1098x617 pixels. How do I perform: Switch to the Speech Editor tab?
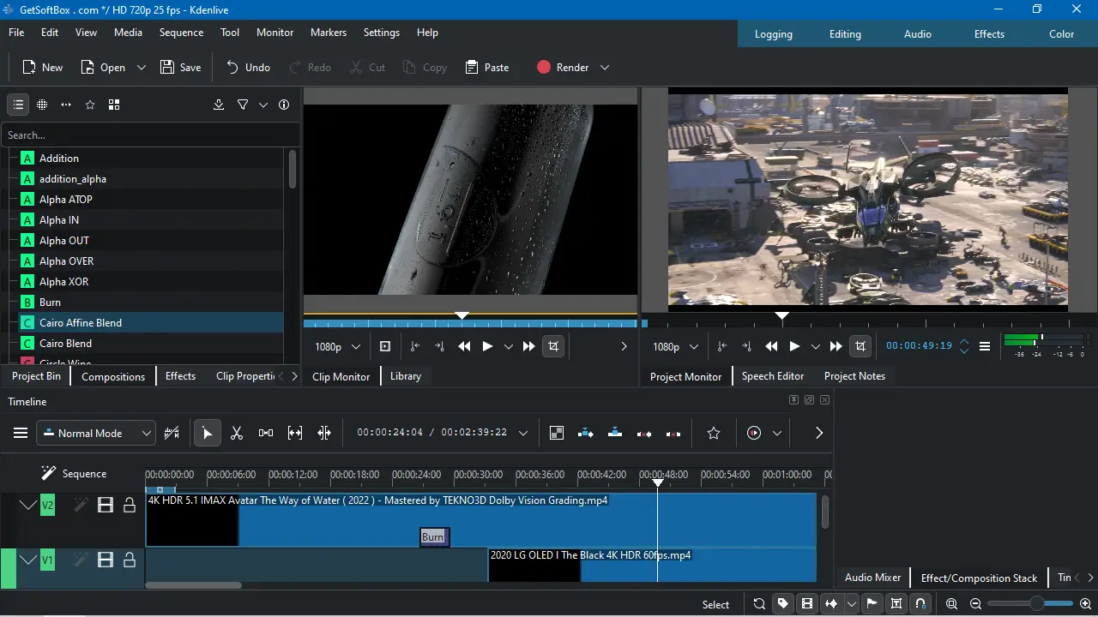click(x=773, y=376)
